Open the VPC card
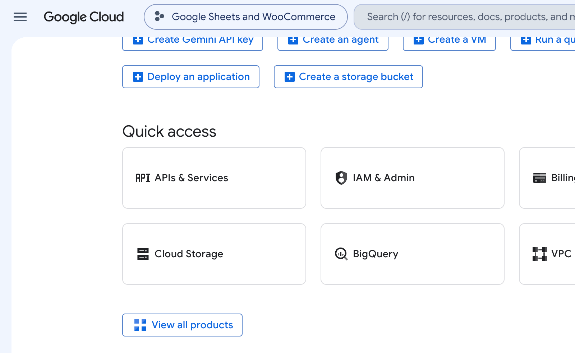The width and height of the screenshot is (575, 353). pyautogui.click(x=547, y=254)
